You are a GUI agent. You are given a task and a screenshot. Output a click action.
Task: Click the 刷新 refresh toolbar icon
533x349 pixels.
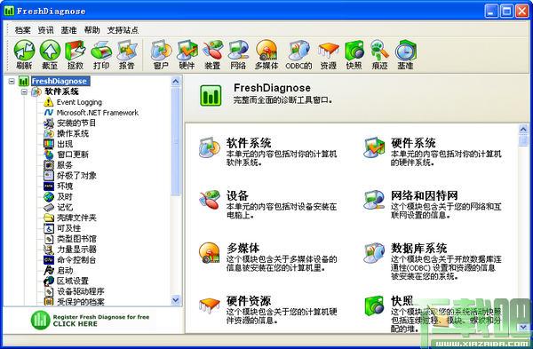[24, 55]
